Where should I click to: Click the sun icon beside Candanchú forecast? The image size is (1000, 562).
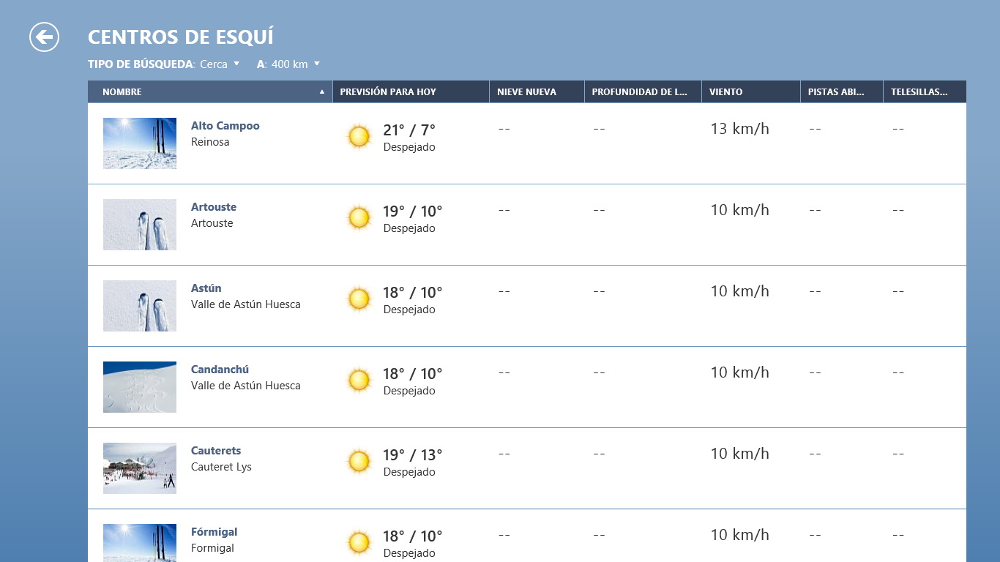359,381
